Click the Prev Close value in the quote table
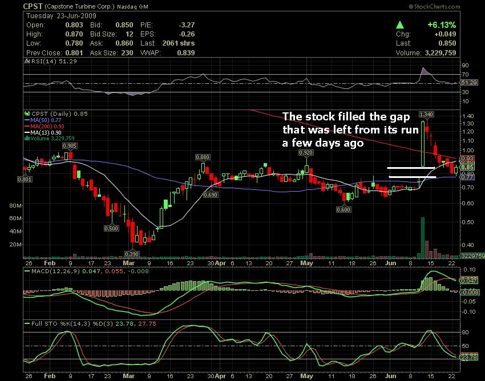 point(74,53)
